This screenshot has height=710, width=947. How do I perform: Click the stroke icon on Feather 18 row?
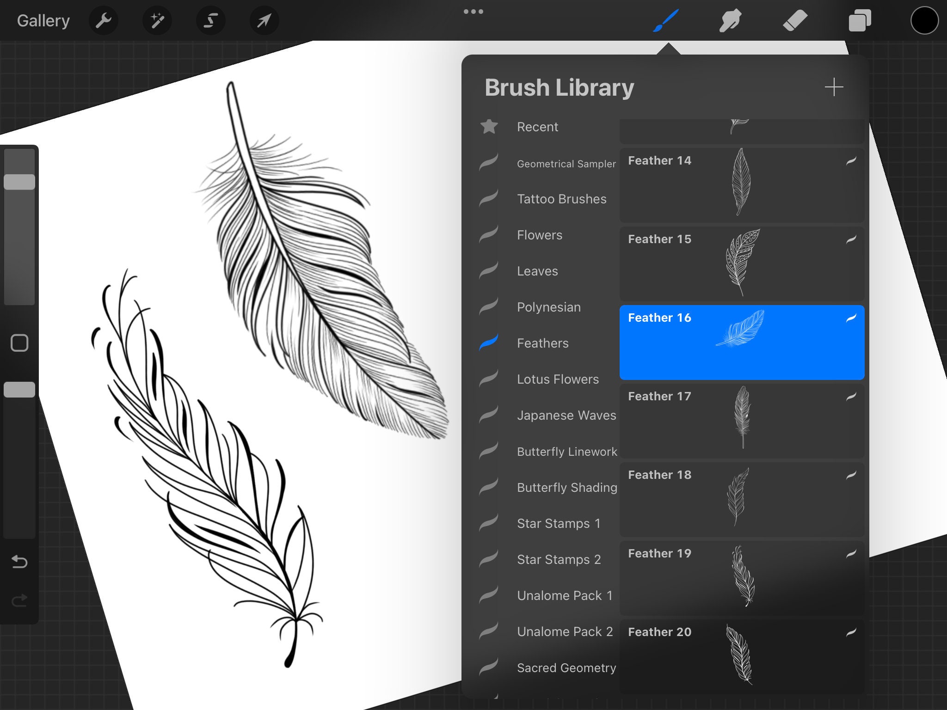(x=851, y=475)
